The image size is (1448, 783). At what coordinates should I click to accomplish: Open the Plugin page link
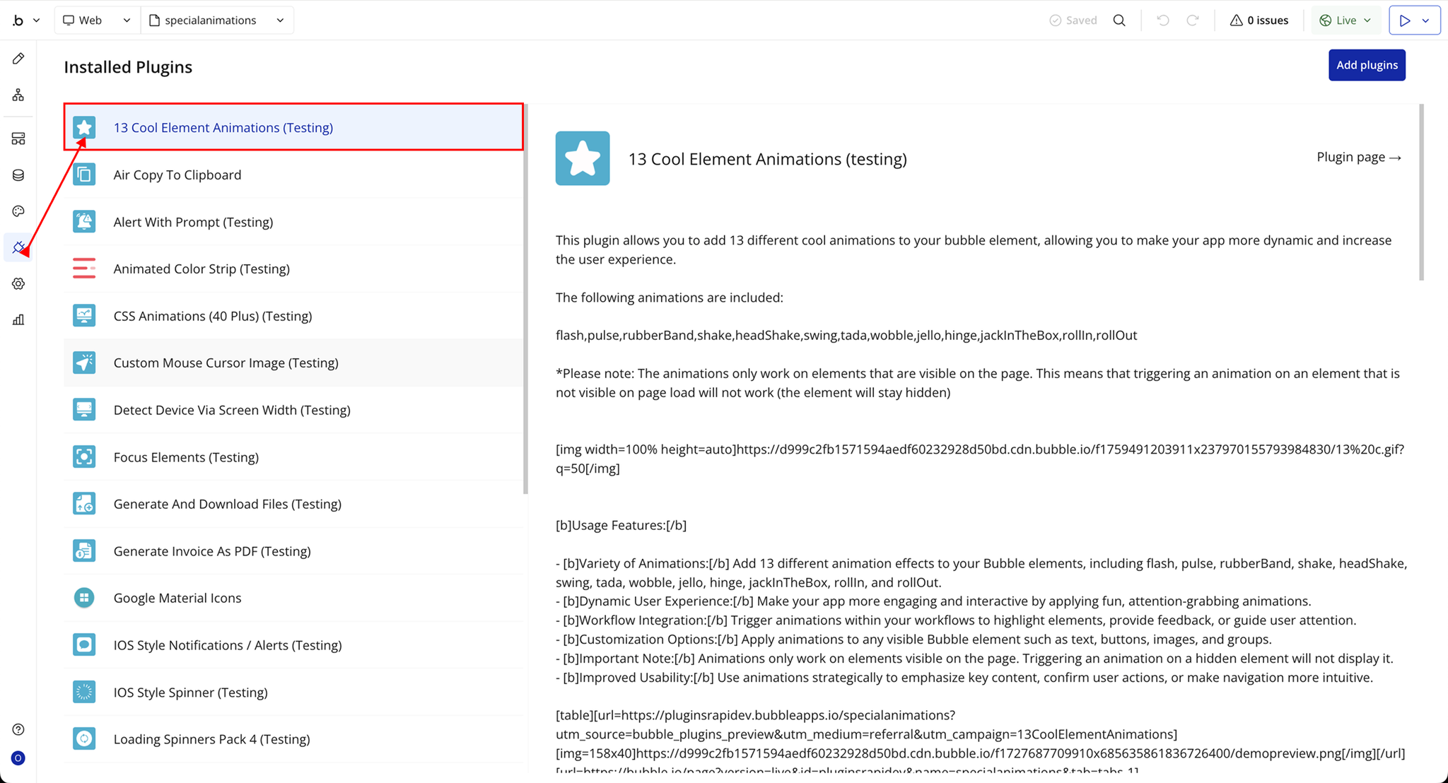point(1358,157)
